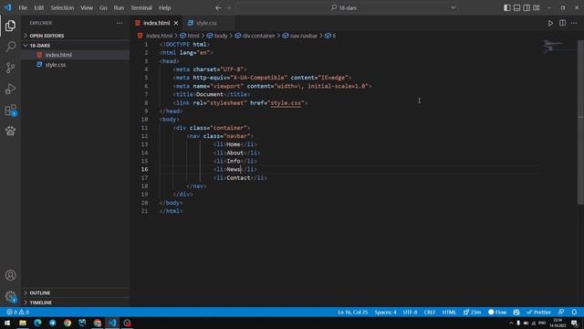Viewport: 584px width, 329px height.
Task: Open Microsoft Edge from taskbar
Action: click(x=37, y=323)
